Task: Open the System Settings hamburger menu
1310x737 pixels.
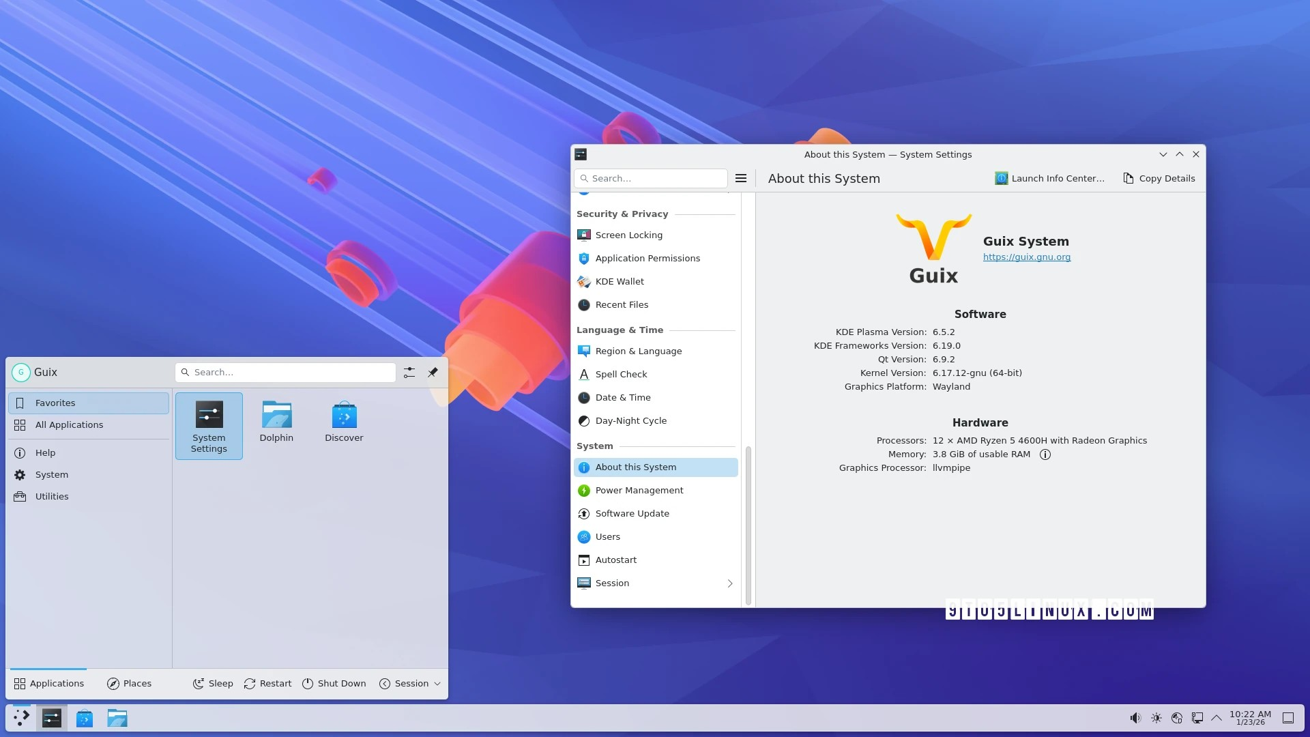Action: [741, 178]
